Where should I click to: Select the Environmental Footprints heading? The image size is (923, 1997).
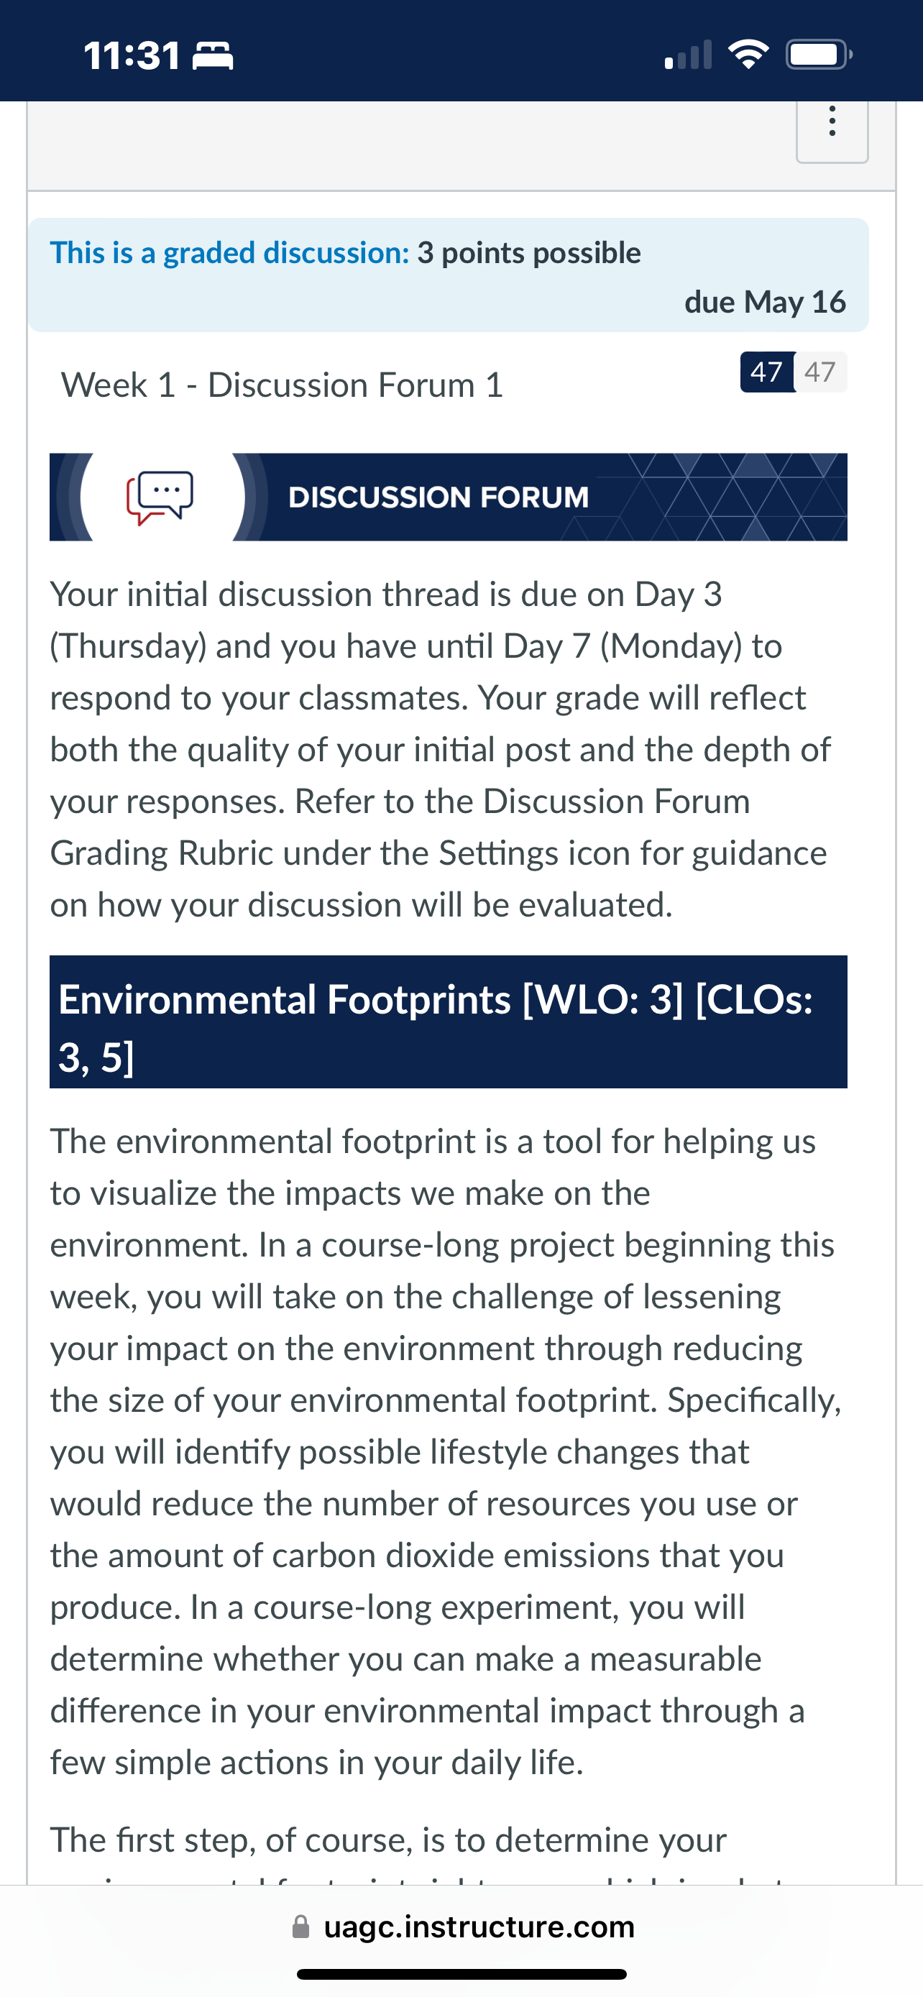[x=448, y=1022]
